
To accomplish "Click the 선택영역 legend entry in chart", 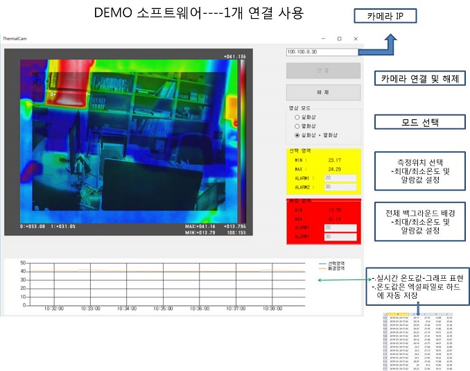I will (331, 264).
